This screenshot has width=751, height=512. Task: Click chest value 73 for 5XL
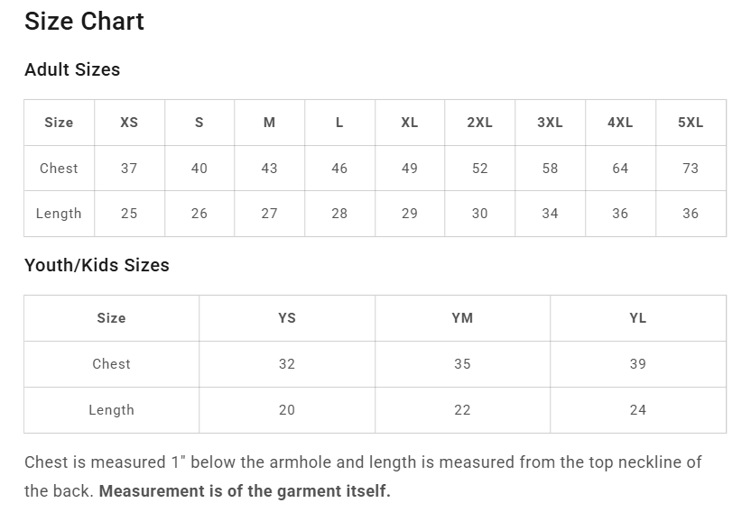pyautogui.click(x=691, y=169)
